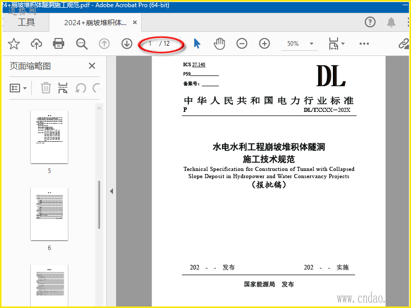The image size is (411, 308).
Task: Click the 国家能源局 发布 text
Action: pos(269,284)
